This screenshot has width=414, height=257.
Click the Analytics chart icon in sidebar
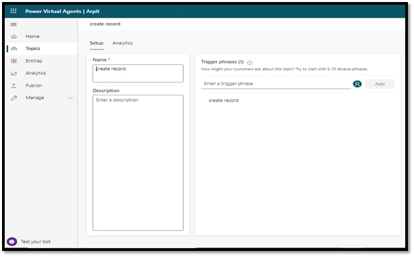[x=14, y=73]
